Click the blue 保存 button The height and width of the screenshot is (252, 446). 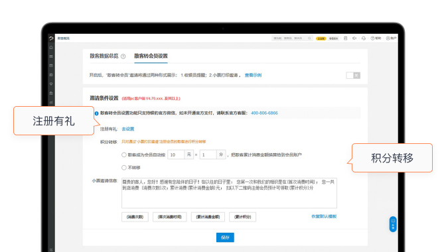(225, 237)
